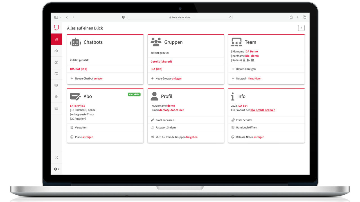Expand the user account menu in sidebar

(56, 169)
